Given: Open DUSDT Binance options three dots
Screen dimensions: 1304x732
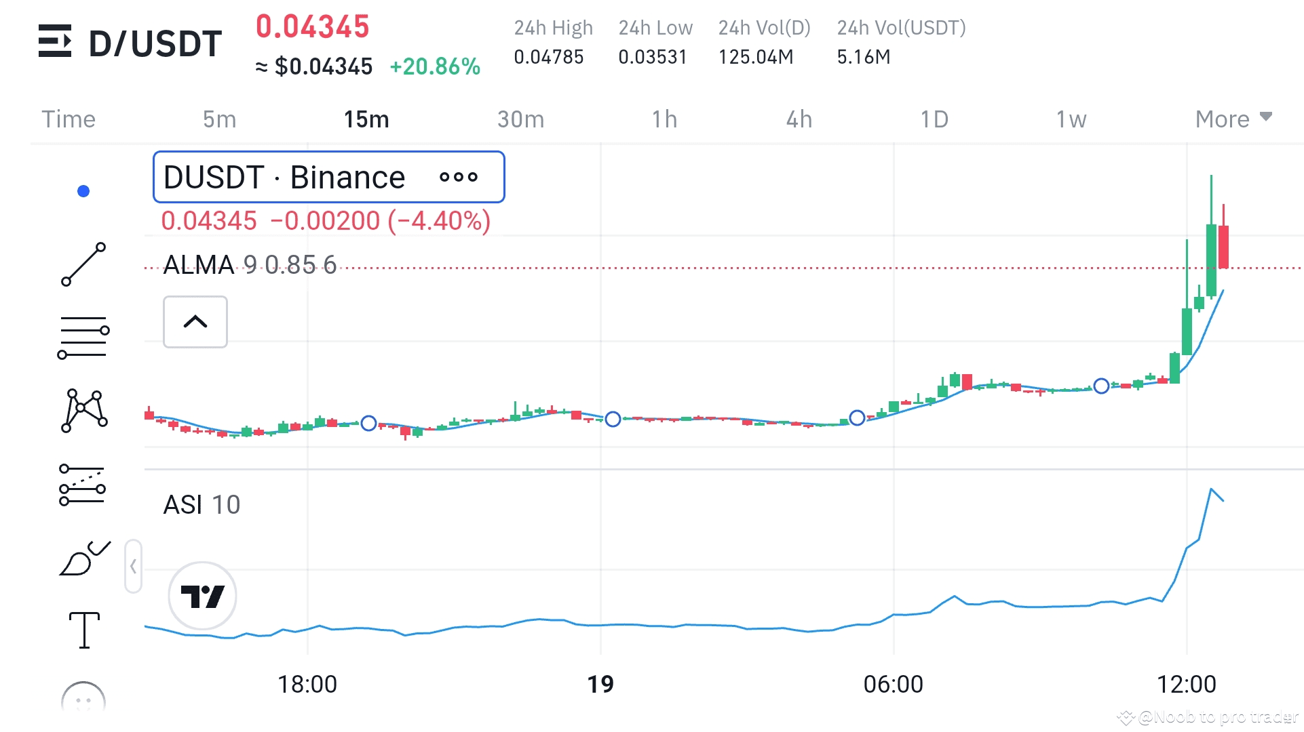Looking at the screenshot, I should click(459, 178).
